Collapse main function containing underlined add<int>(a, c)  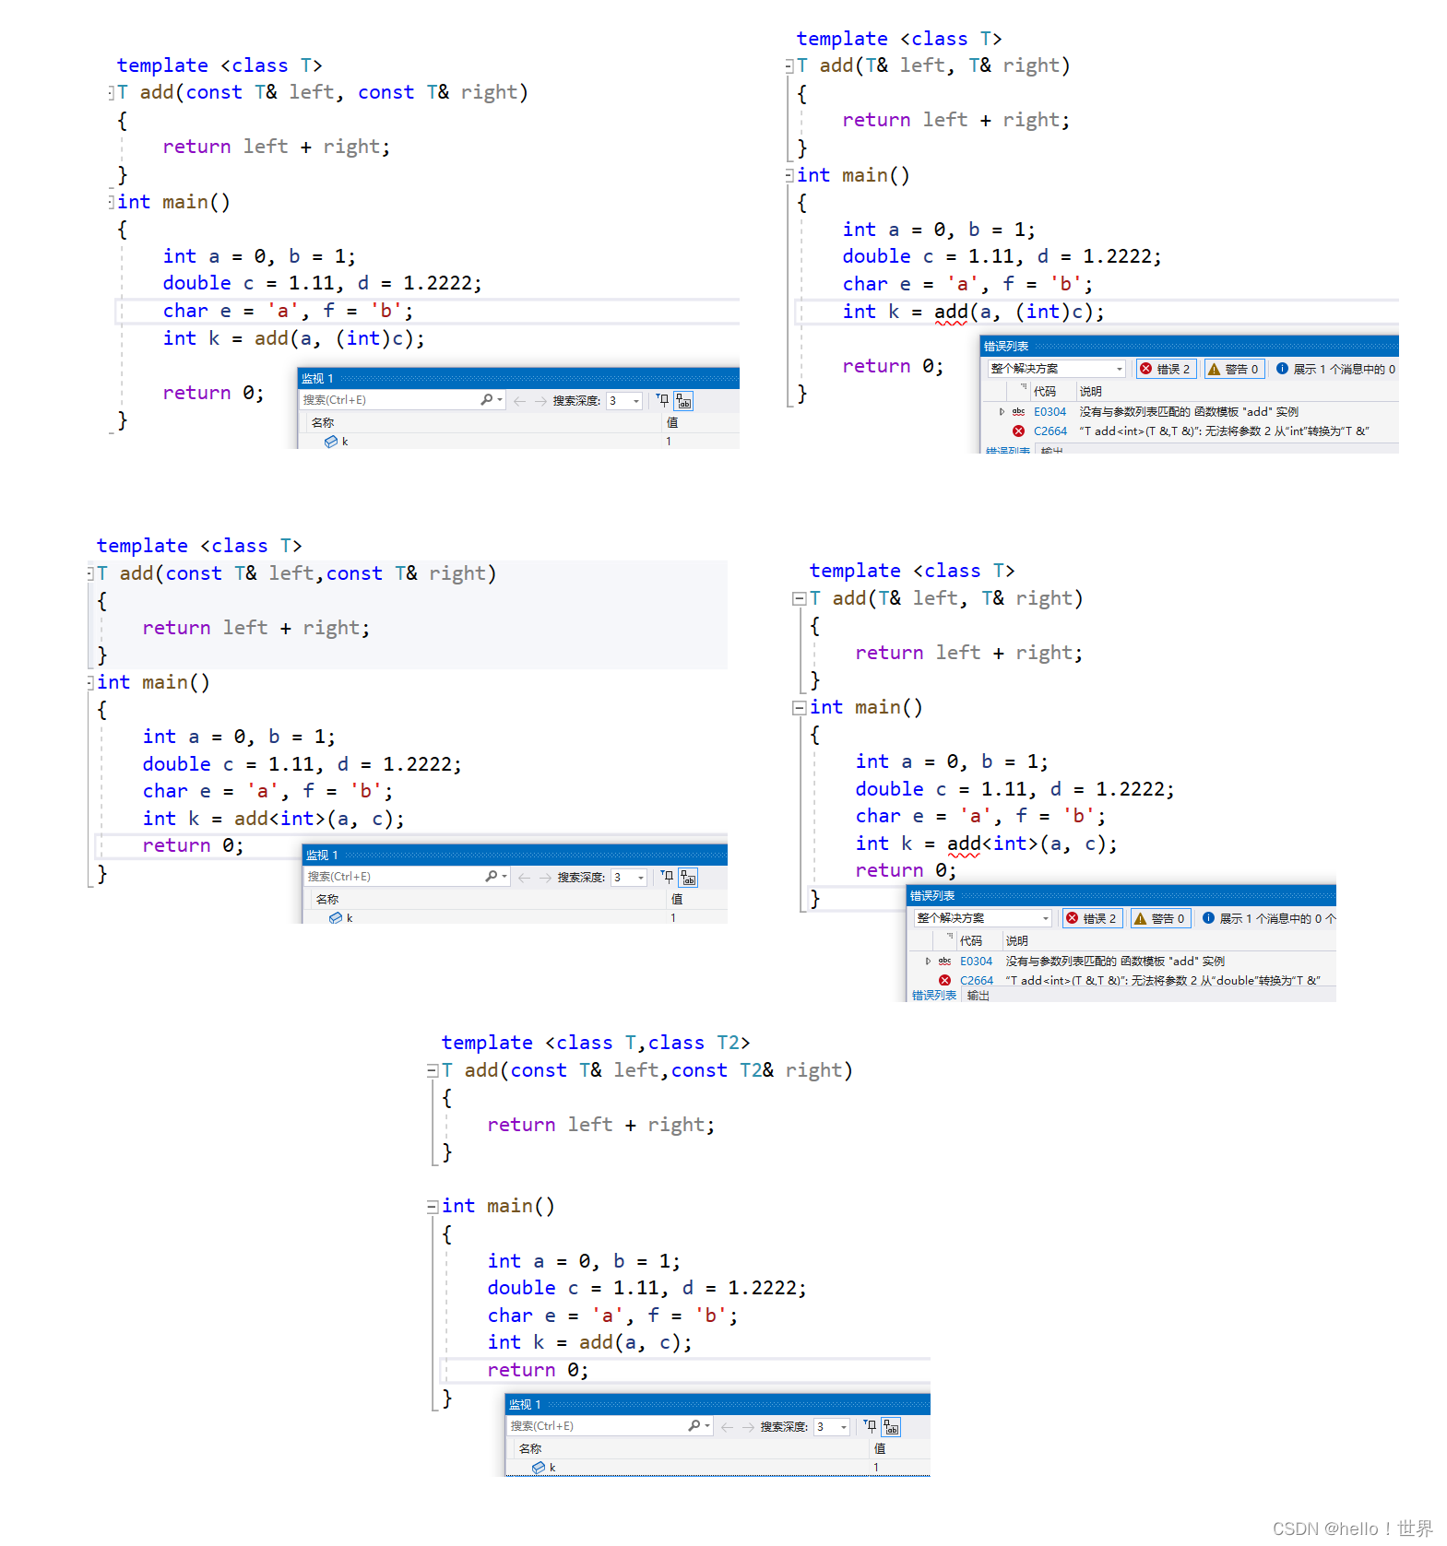pyautogui.click(x=800, y=708)
